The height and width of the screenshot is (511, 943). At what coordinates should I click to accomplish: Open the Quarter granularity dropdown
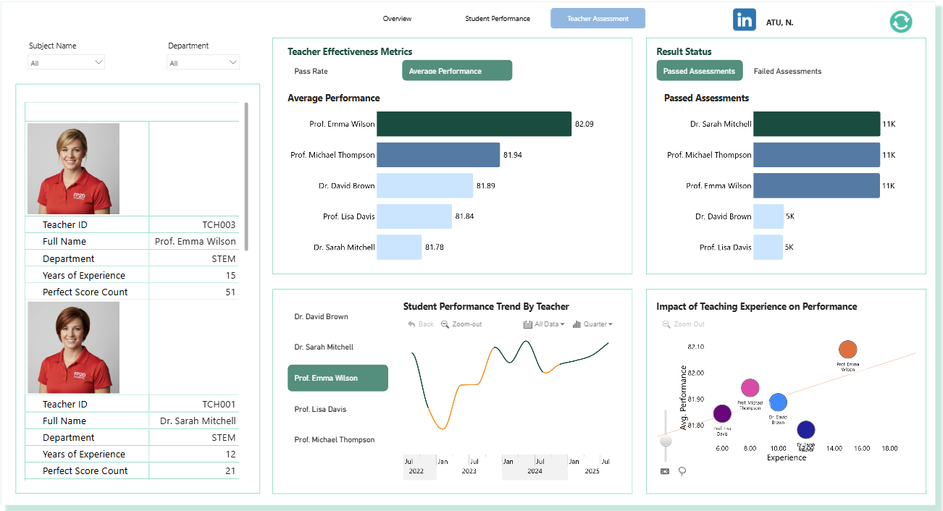(592, 324)
